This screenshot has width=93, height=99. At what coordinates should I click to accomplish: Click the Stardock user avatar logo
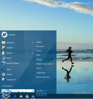pyautogui.click(x=4, y=34)
